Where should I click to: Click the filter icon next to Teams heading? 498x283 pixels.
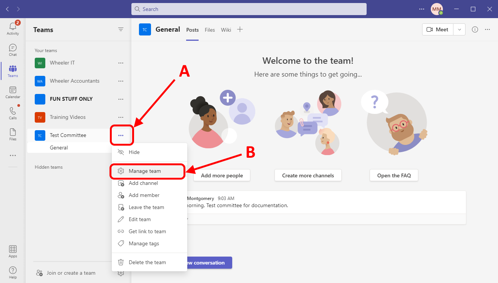point(121,29)
